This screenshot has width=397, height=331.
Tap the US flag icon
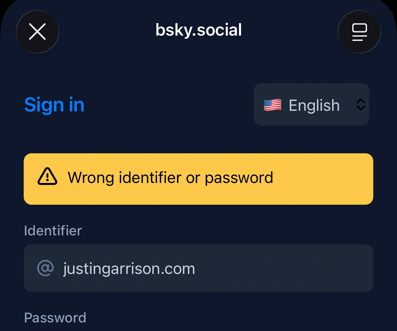(273, 105)
